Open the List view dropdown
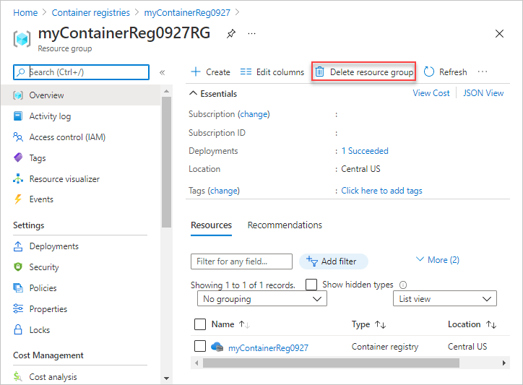 [444, 299]
